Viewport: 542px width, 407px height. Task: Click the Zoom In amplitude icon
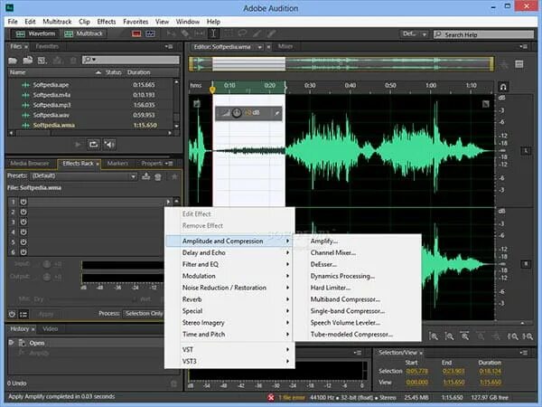(x=434, y=336)
